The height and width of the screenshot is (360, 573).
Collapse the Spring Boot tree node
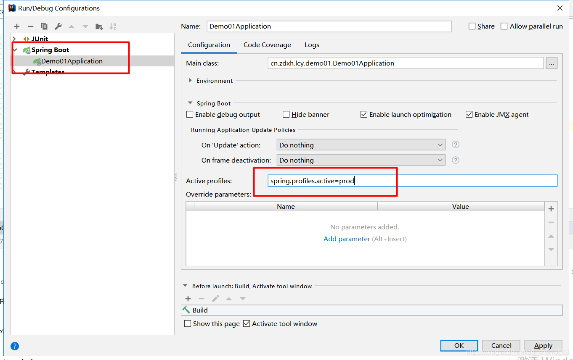(x=15, y=50)
